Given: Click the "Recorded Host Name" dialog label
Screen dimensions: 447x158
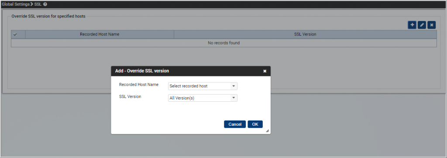Looking at the screenshot, I should click(x=139, y=85).
